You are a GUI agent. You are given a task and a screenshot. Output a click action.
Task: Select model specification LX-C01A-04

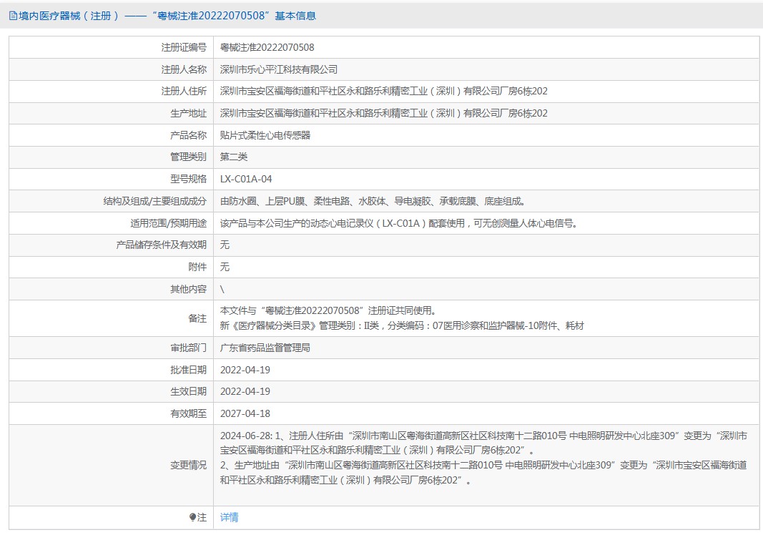click(x=246, y=179)
